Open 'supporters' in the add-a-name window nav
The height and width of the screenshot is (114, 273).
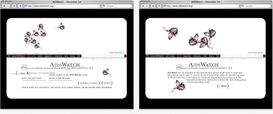[x=48, y=56]
